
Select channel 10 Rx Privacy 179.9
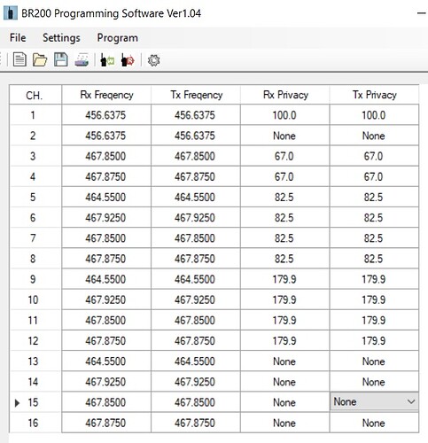(x=285, y=299)
